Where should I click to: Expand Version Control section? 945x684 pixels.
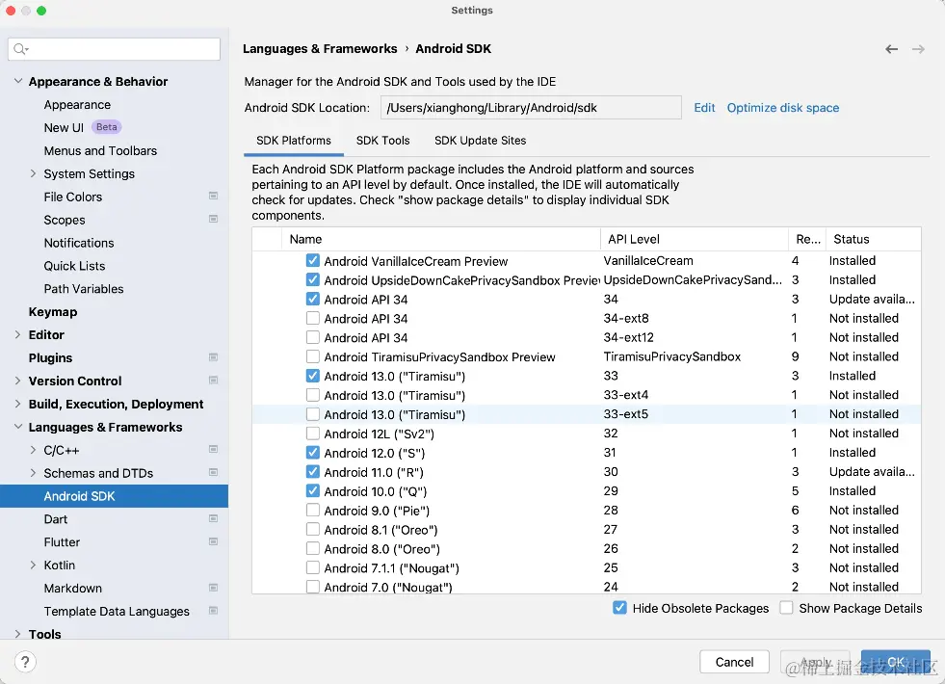pyautogui.click(x=18, y=381)
